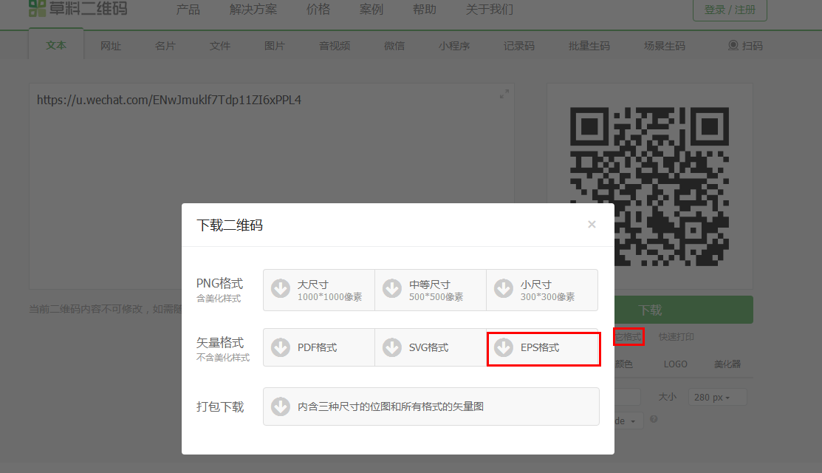The height and width of the screenshot is (473, 822).
Task: Click the PDF download arrow icon
Action: [281, 347]
